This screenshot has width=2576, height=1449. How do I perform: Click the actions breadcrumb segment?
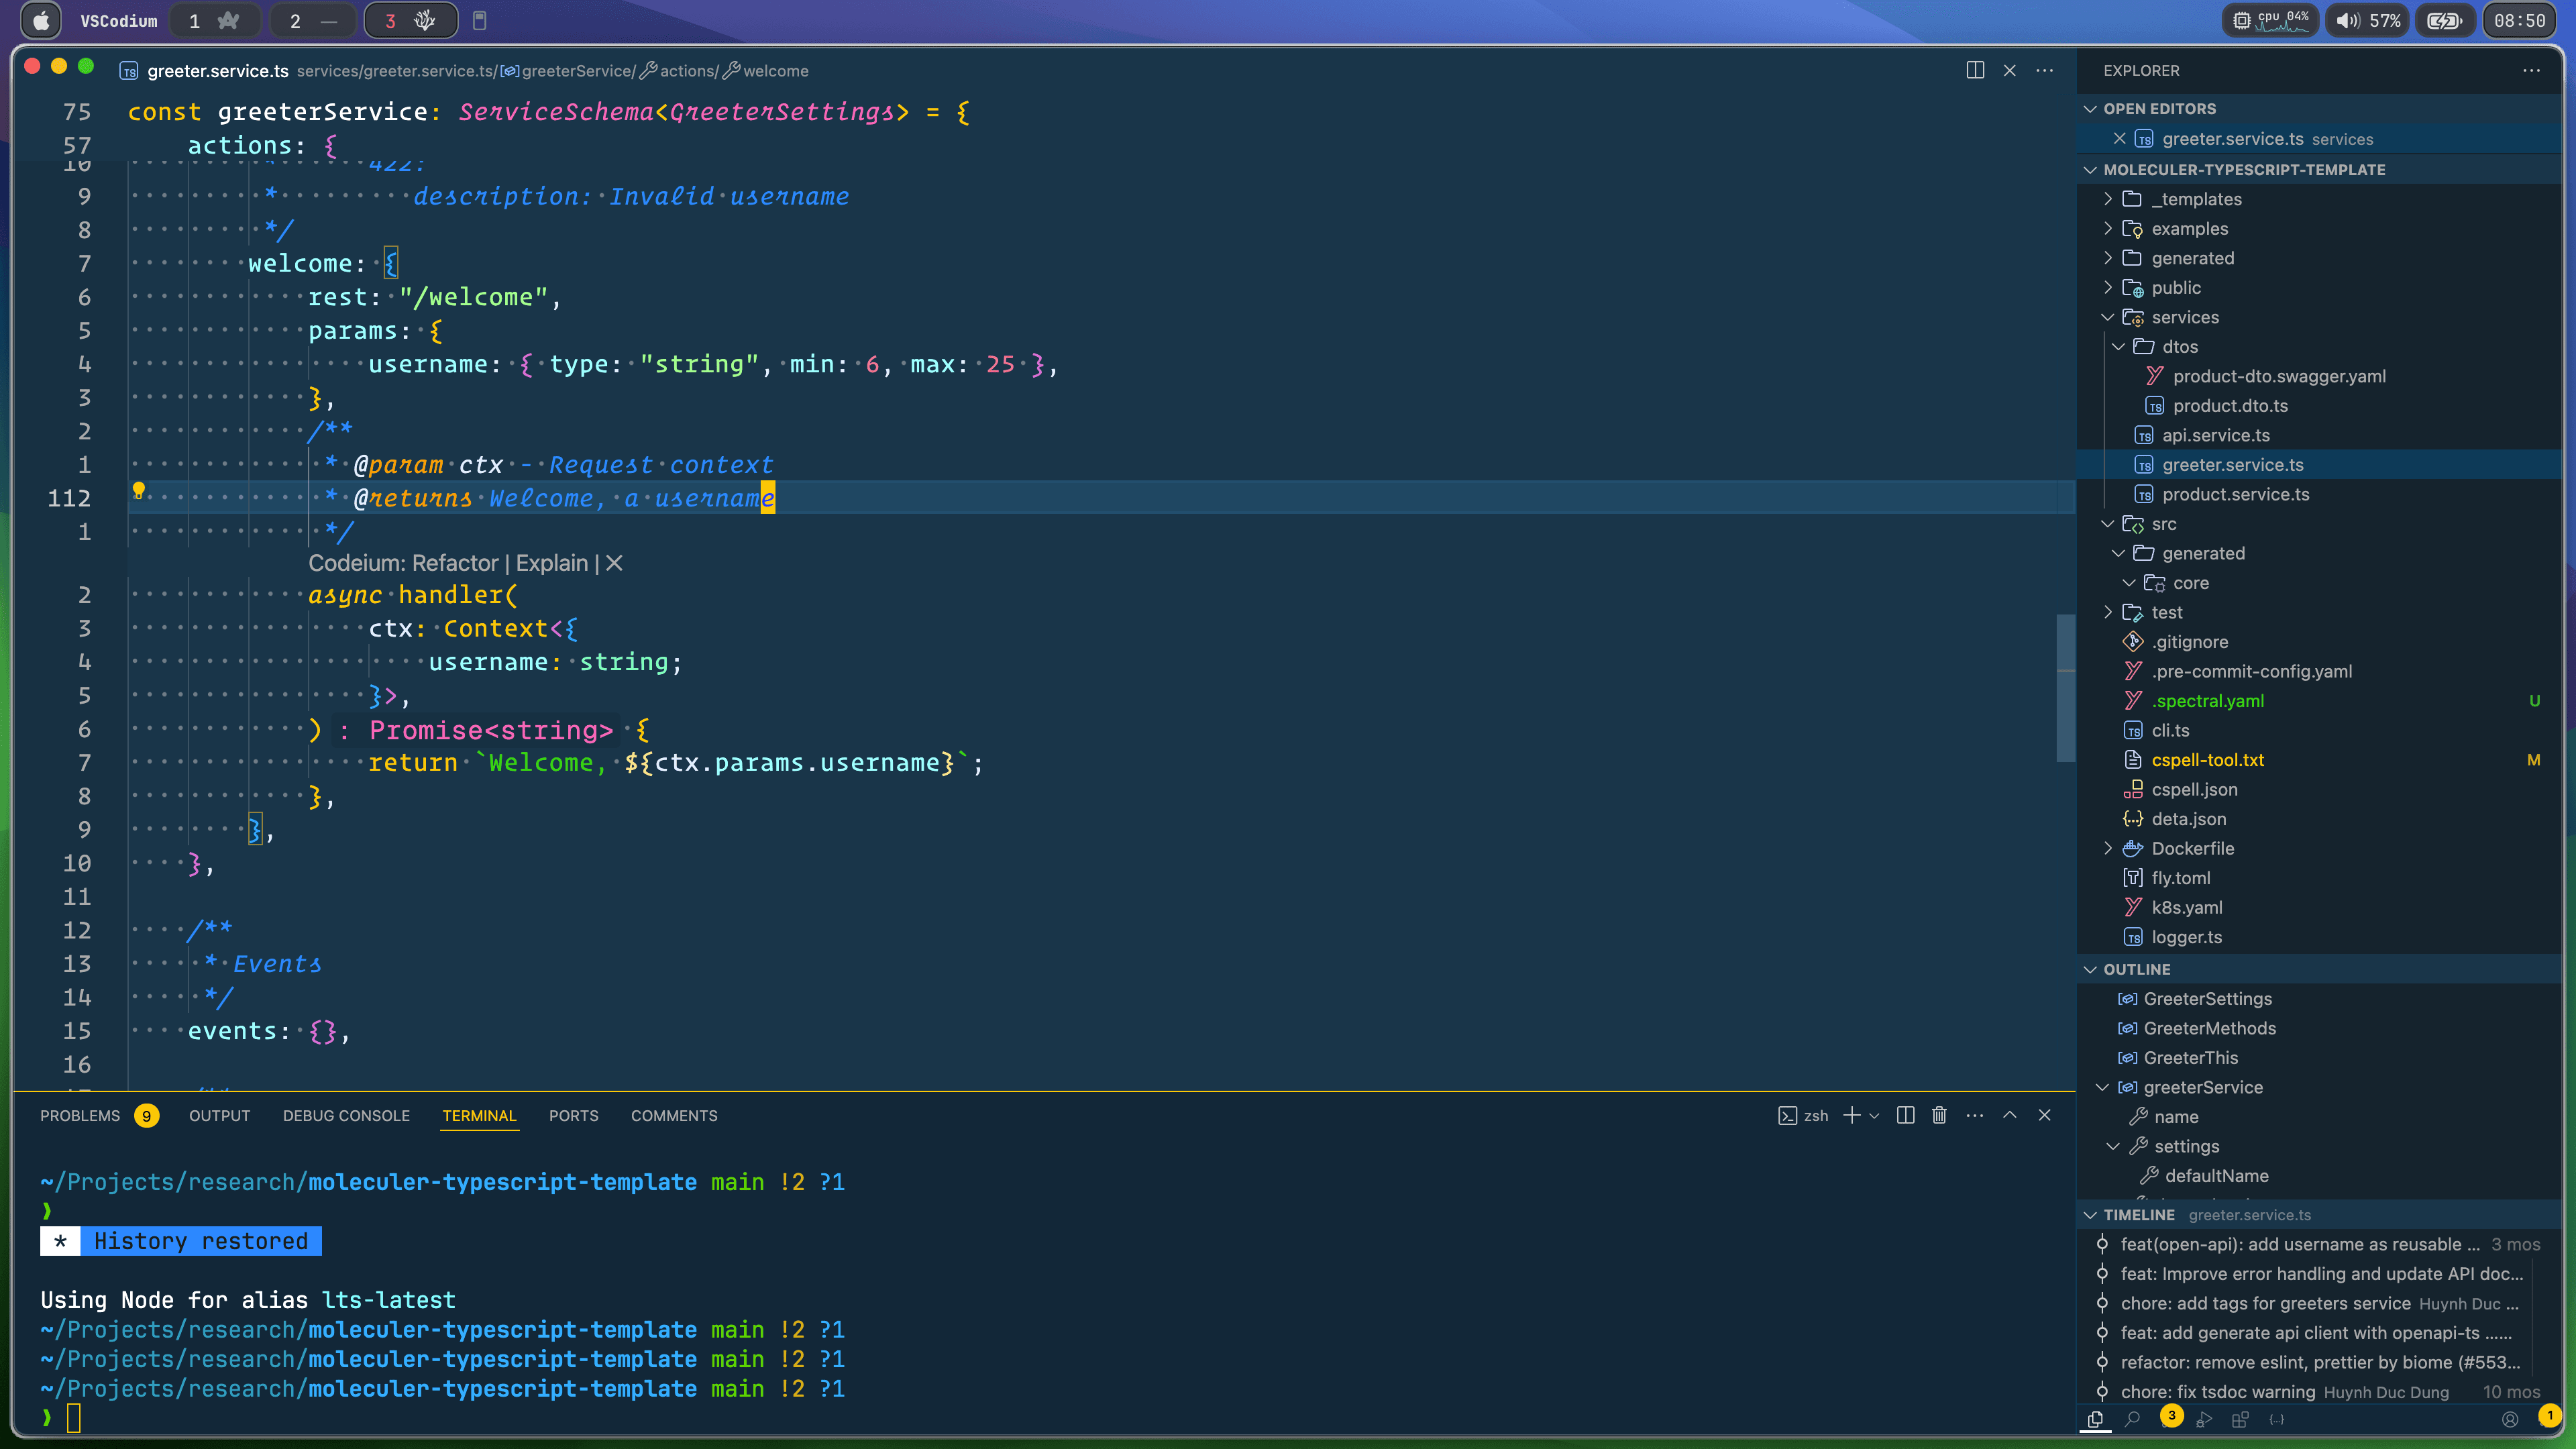(x=678, y=71)
